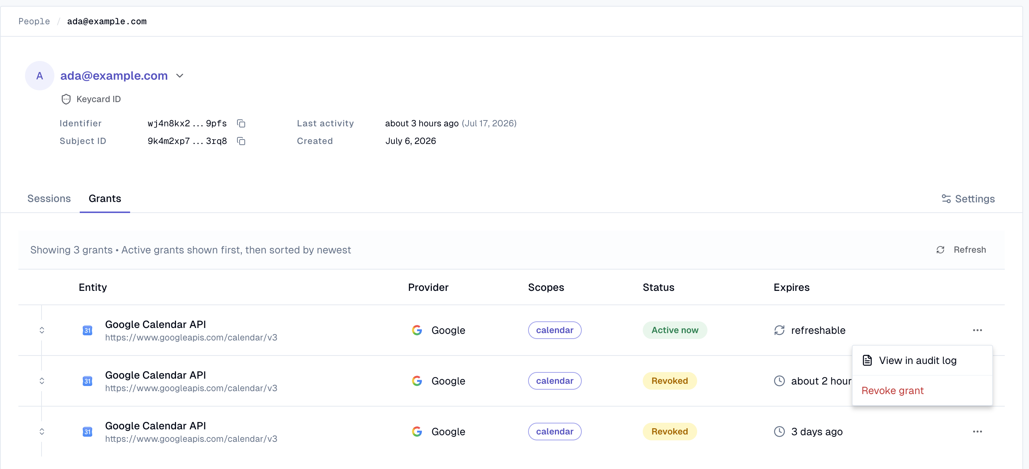Click the refreshable sync icon

[x=779, y=330]
